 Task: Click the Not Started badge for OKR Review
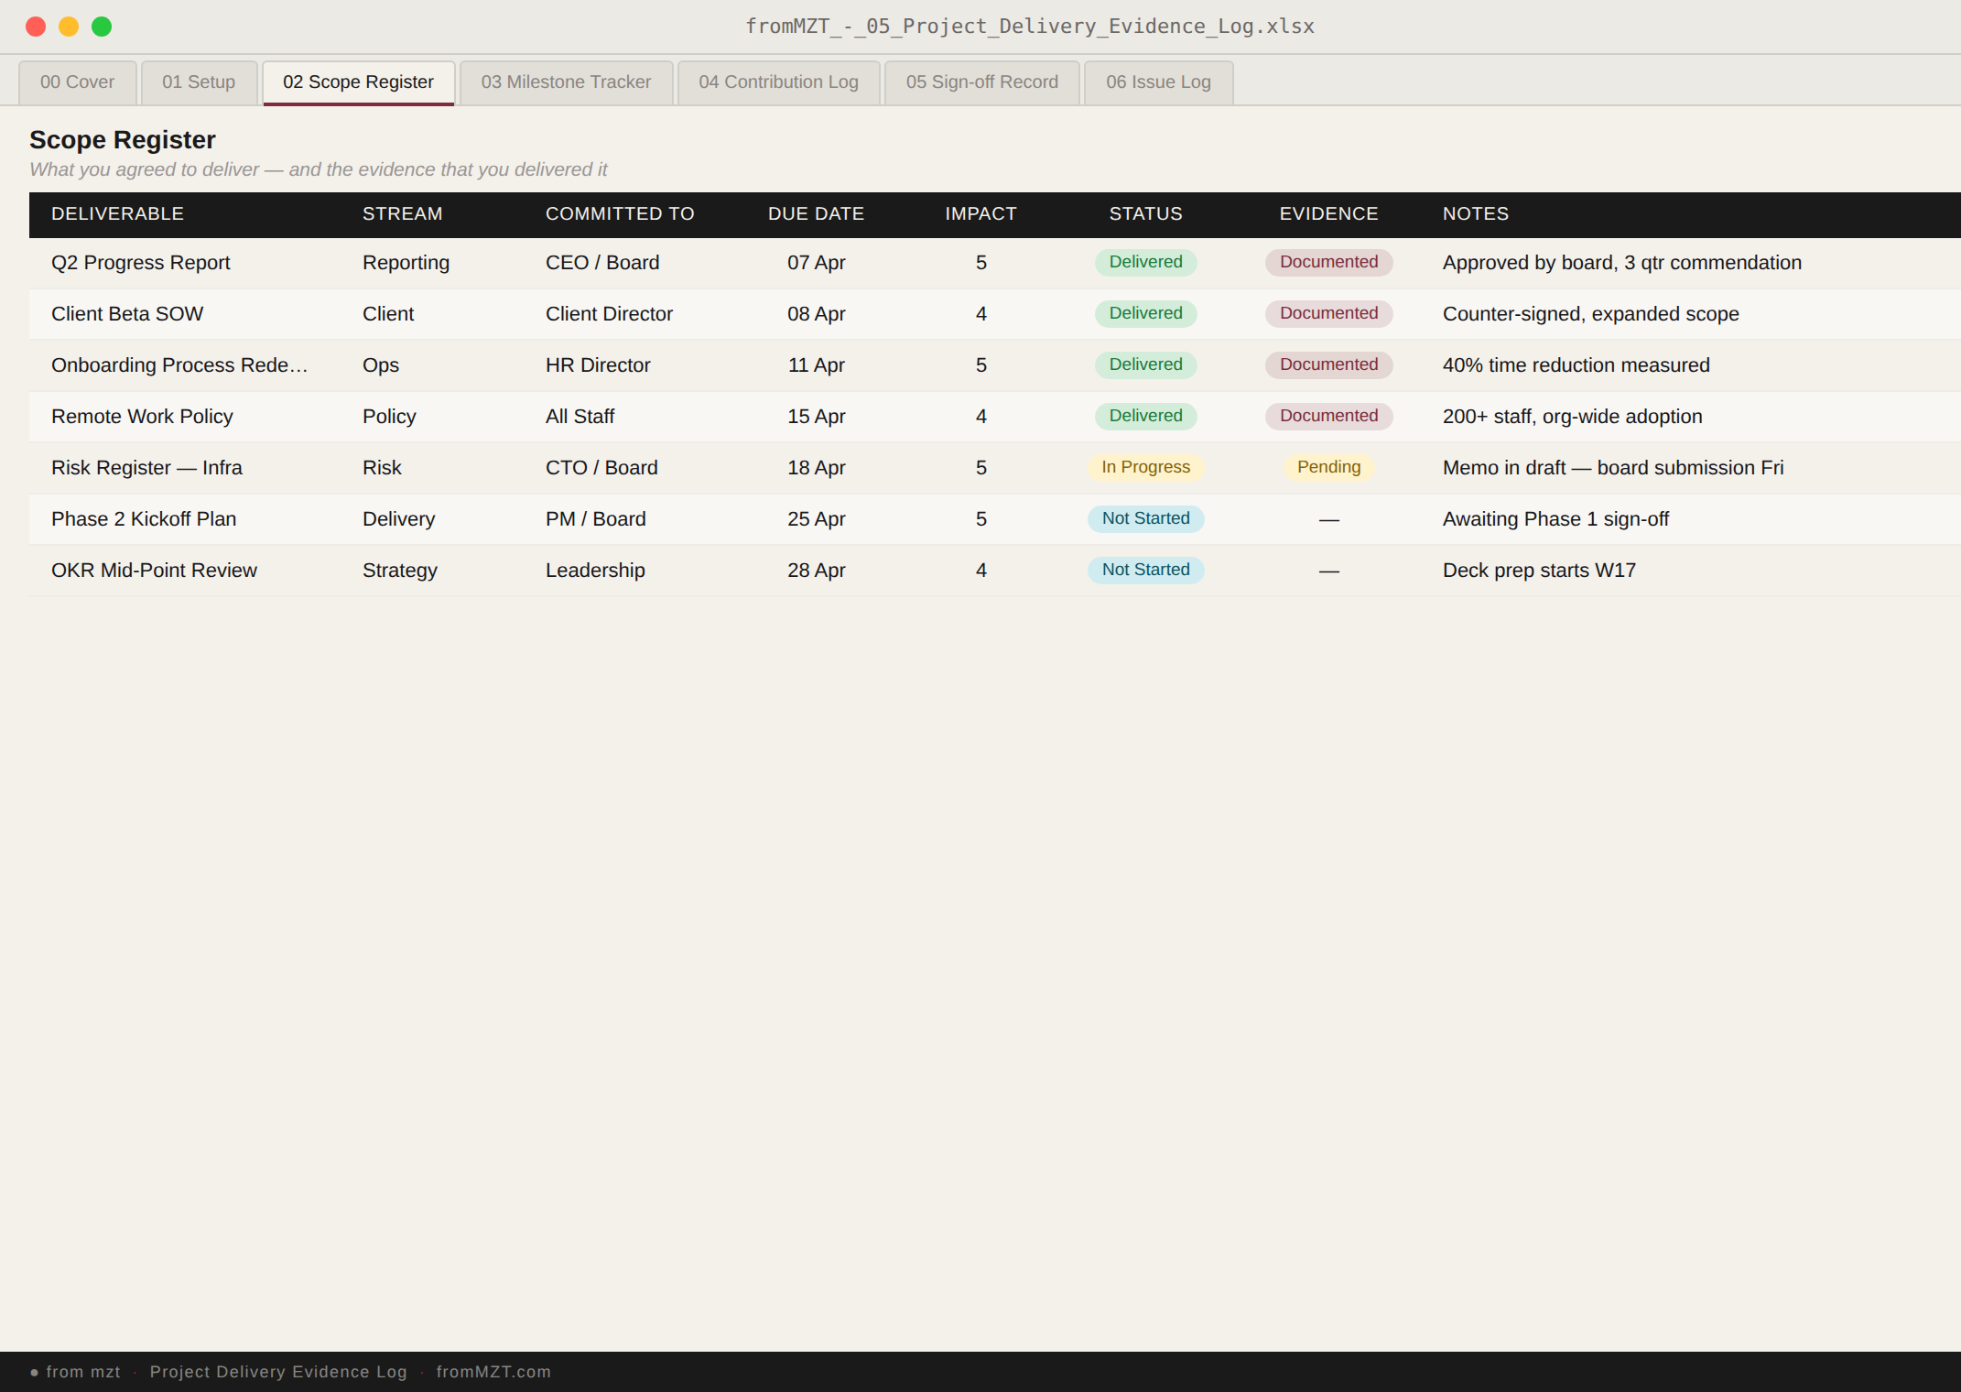click(x=1145, y=570)
